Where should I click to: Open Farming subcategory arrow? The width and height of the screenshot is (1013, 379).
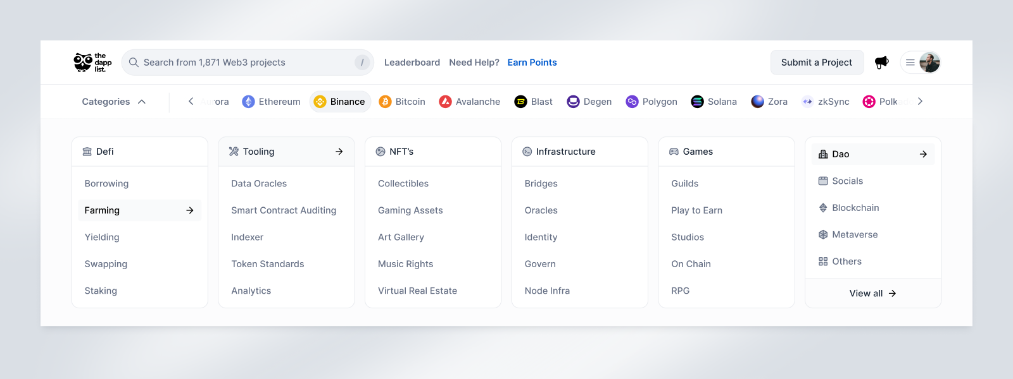pos(190,210)
